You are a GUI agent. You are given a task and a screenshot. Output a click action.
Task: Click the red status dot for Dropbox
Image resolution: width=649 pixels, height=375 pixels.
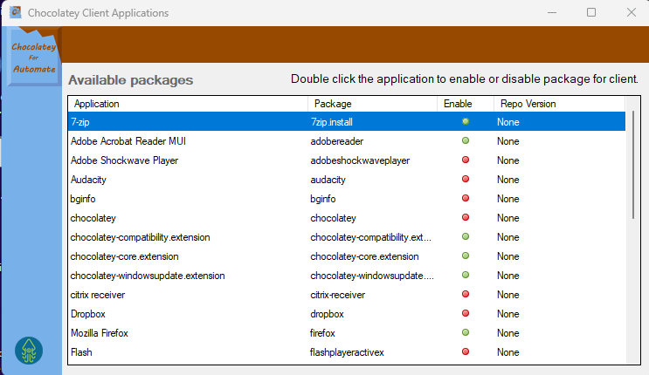(466, 313)
